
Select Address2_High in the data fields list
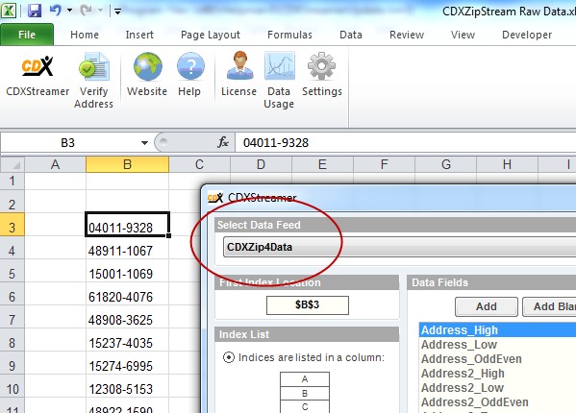[497, 373]
